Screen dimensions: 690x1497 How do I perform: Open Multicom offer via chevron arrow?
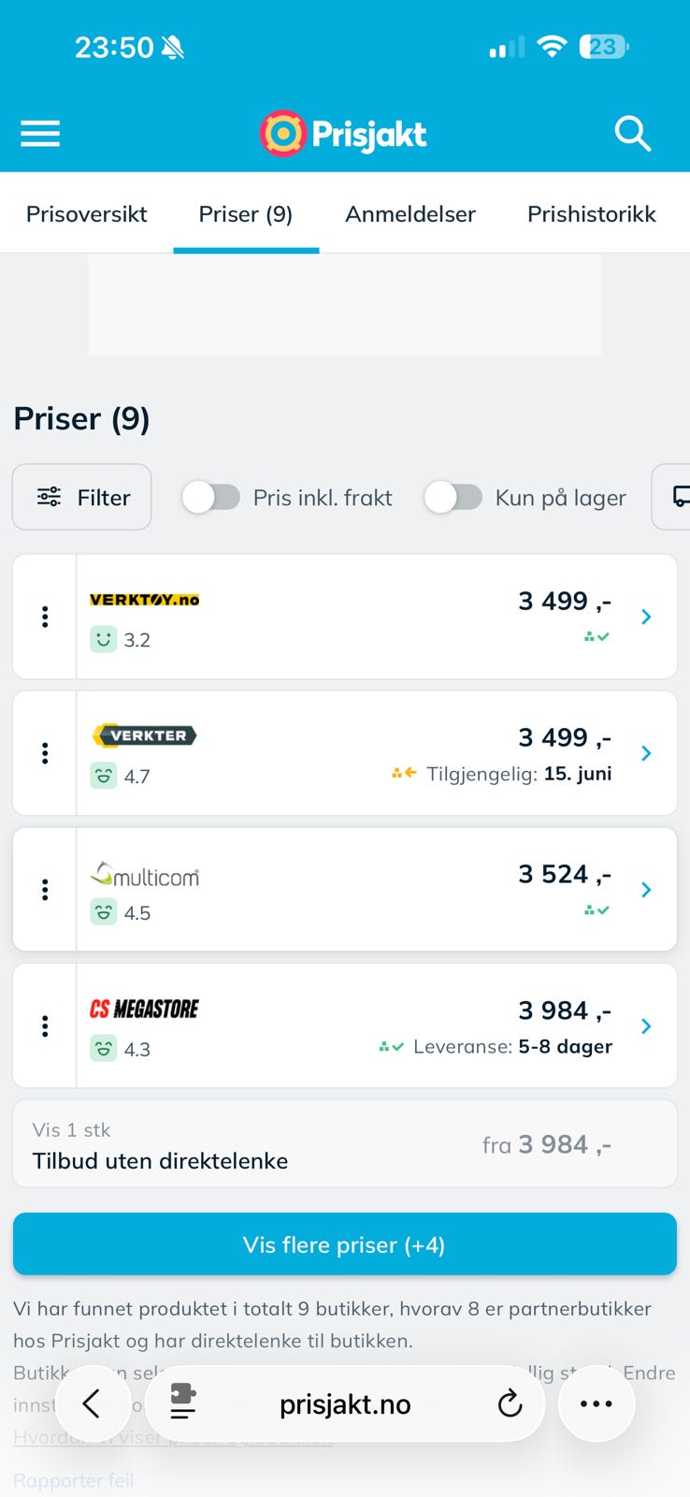646,890
